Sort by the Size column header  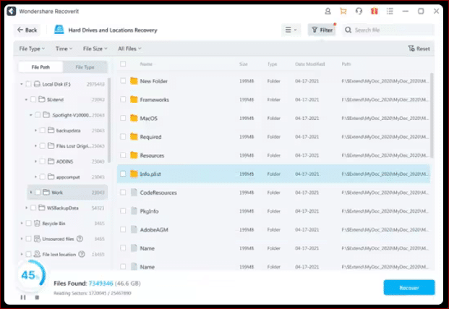click(244, 64)
